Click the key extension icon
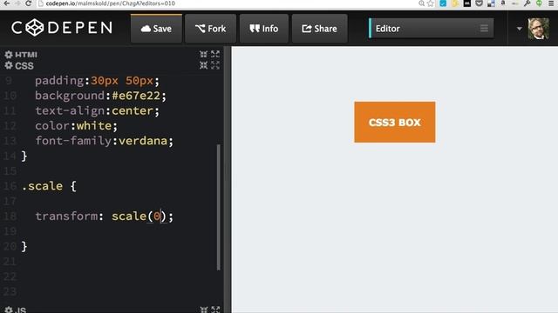Viewport: 558px width, 313px height. coord(527,3)
